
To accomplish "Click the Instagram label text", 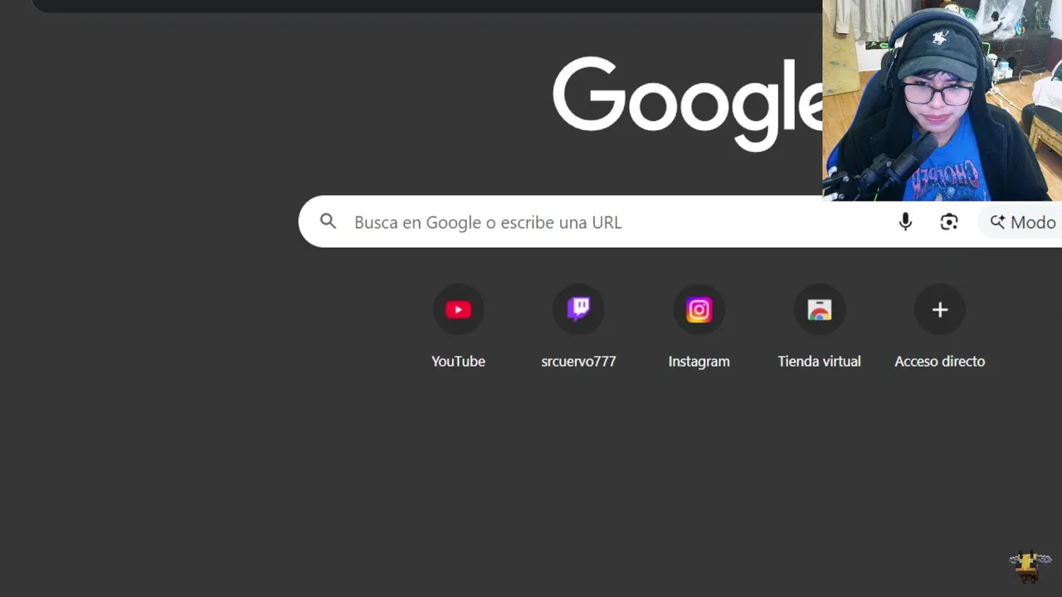I will click(x=699, y=362).
